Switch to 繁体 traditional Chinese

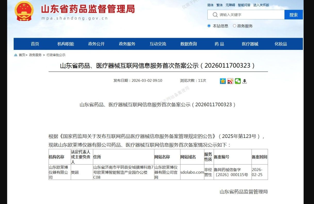[219, 5]
